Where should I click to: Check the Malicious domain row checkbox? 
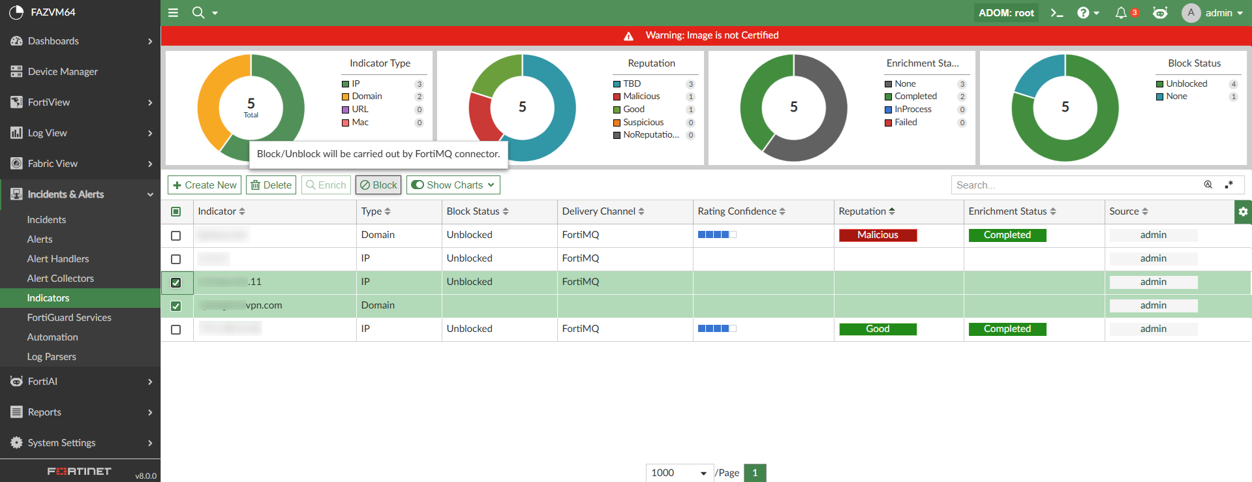(x=176, y=235)
